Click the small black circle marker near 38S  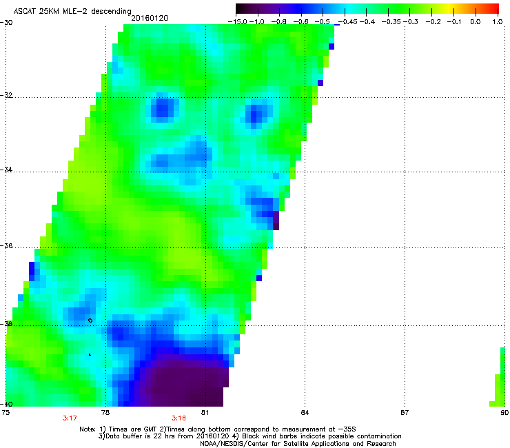click(90, 320)
